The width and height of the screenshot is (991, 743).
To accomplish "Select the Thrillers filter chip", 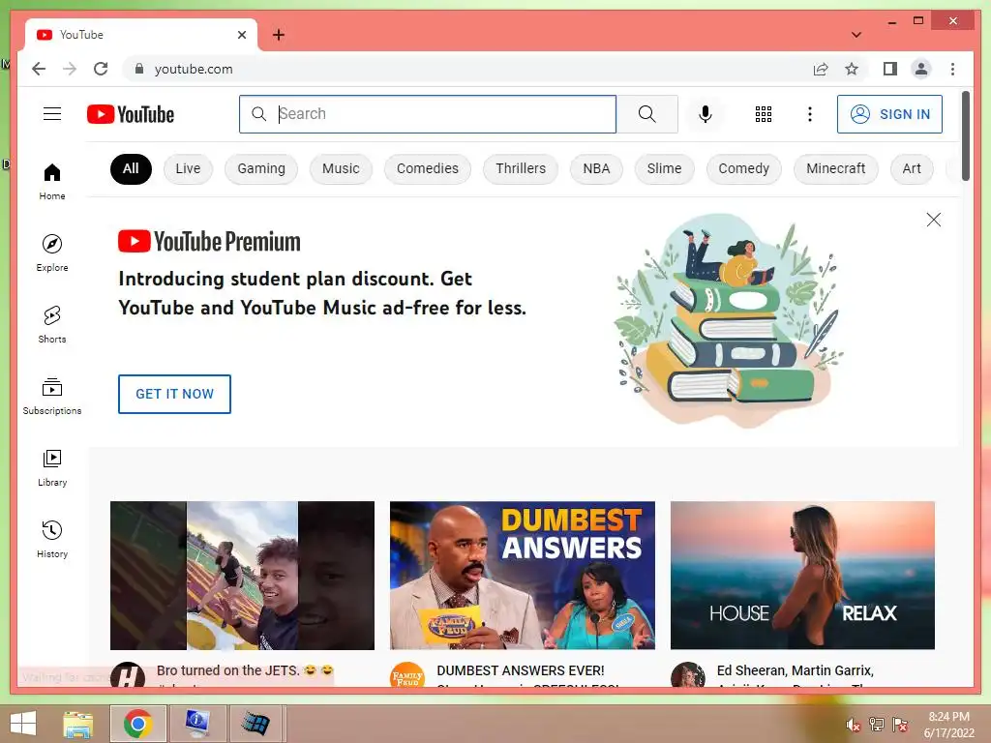I will point(520,168).
